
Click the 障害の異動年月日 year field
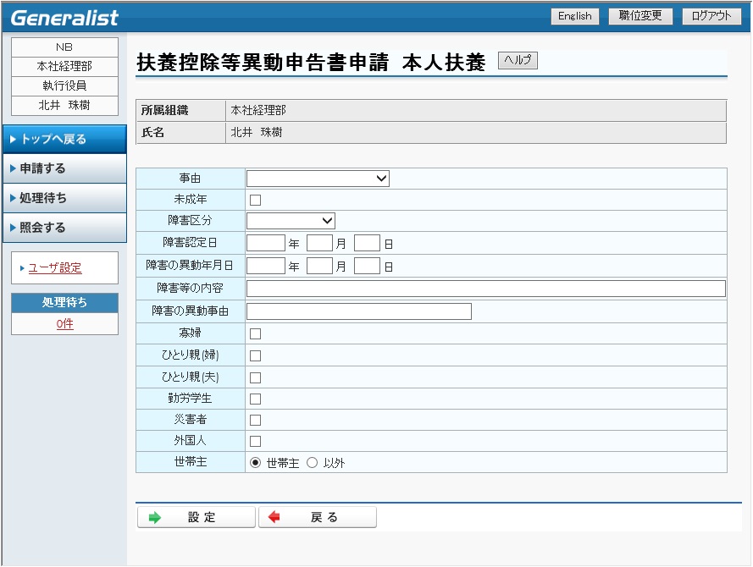coord(266,266)
